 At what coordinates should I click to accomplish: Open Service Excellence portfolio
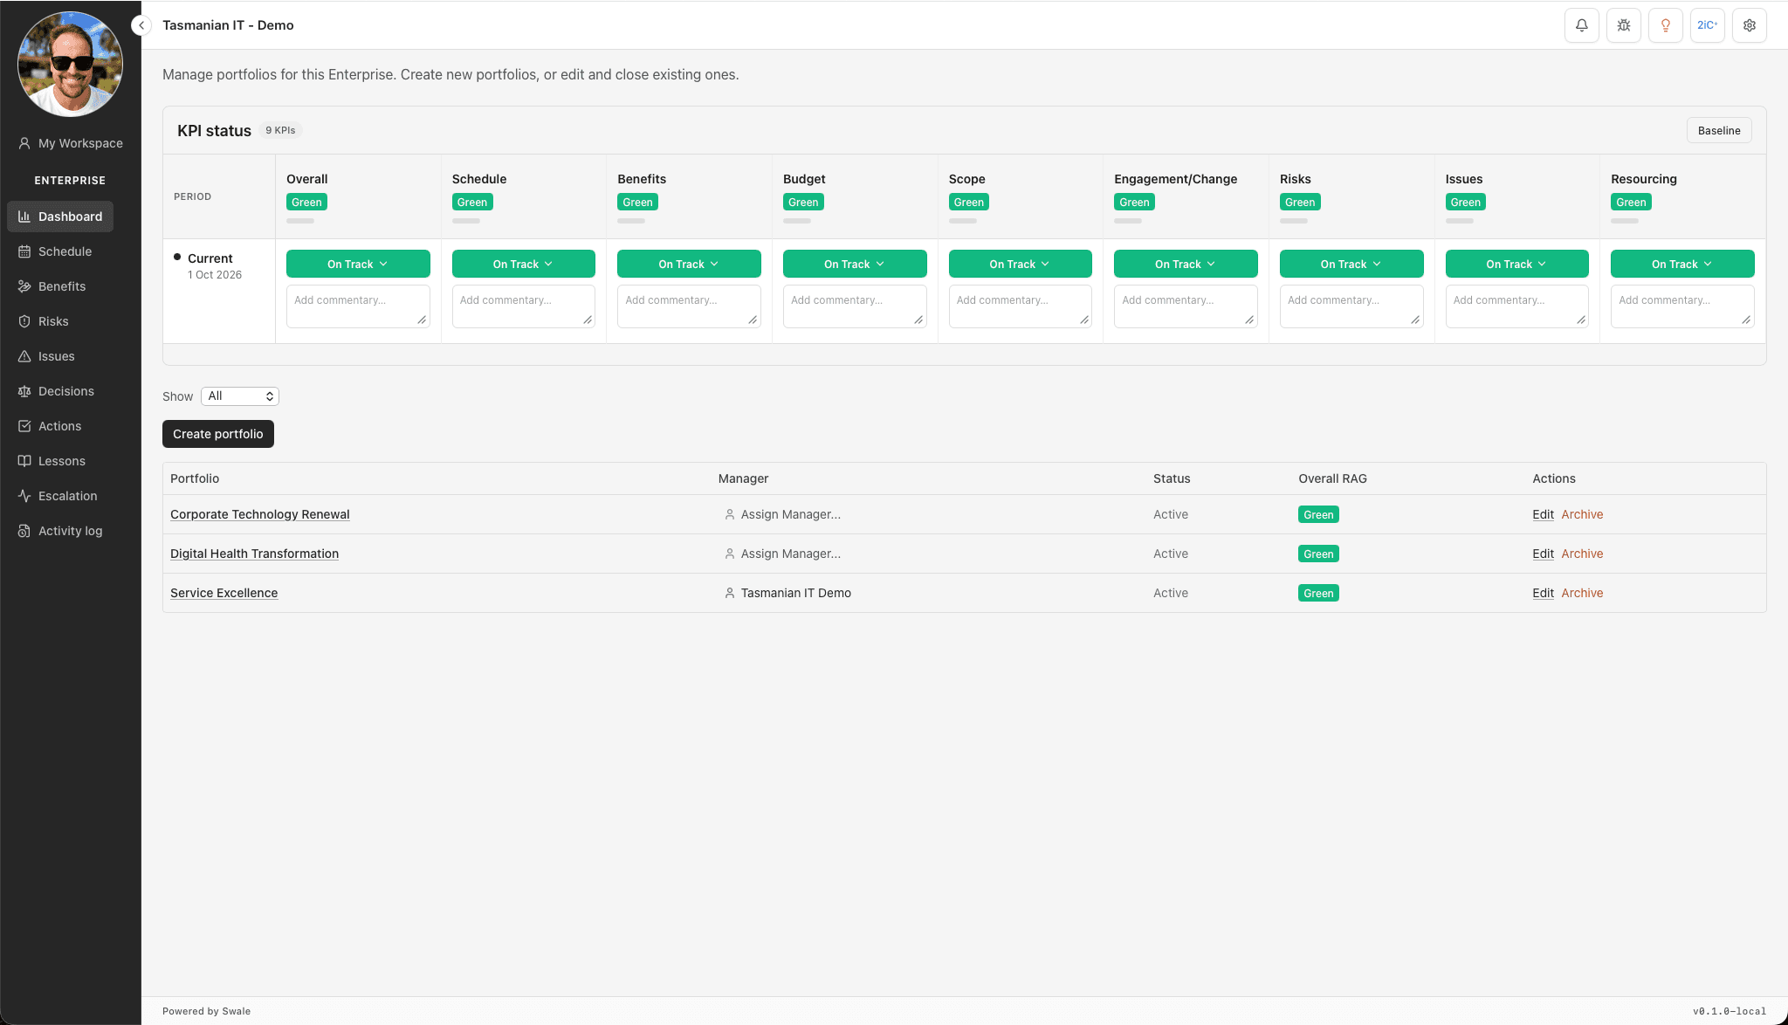click(223, 593)
